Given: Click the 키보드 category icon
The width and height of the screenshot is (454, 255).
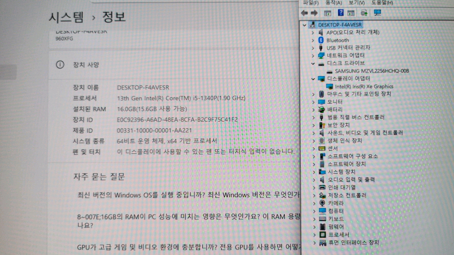Looking at the screenshot, I should [x=323, y=219].
